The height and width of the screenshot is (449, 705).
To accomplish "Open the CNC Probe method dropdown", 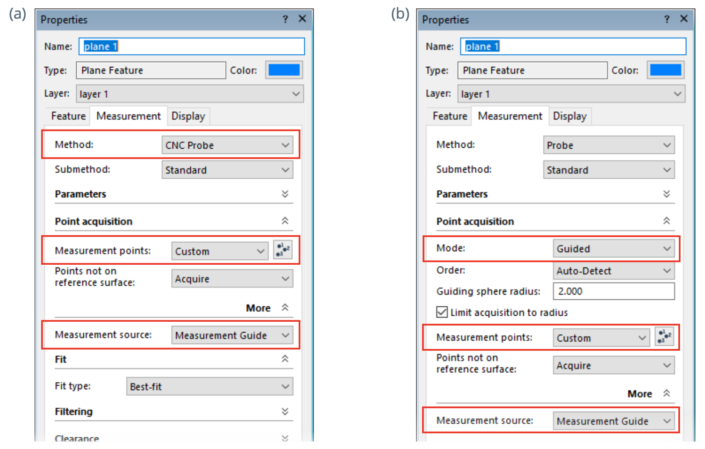I will [227, 145].
